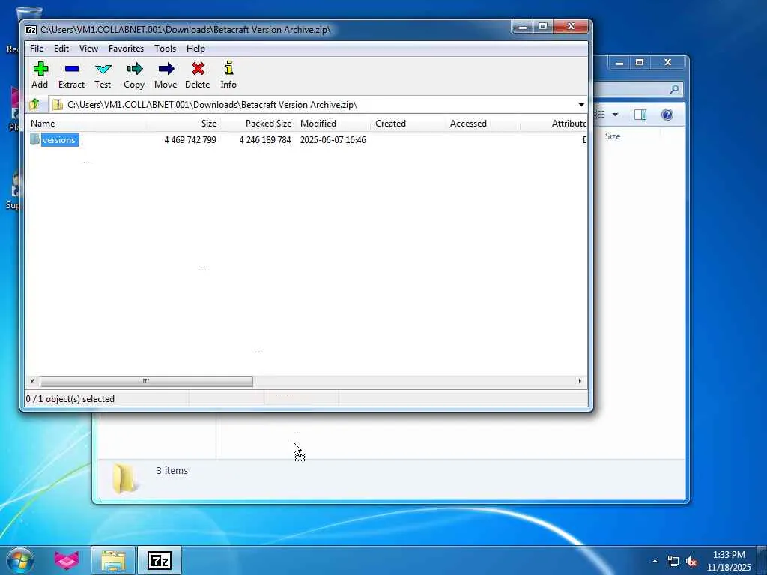Open the Favorites menu
The height and width of the screenshot is (575, 767).
[x=126, y=49]
